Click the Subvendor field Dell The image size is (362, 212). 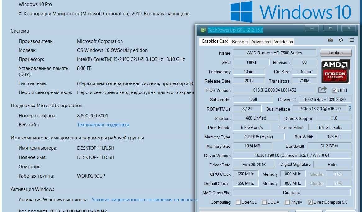point(253,99)
